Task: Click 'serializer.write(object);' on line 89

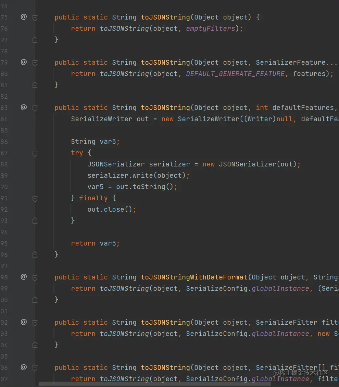Action: 138,175
